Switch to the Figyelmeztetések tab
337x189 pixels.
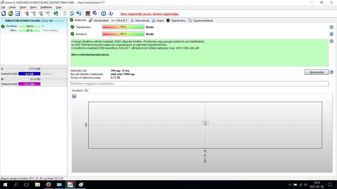[x=201, y=20]
